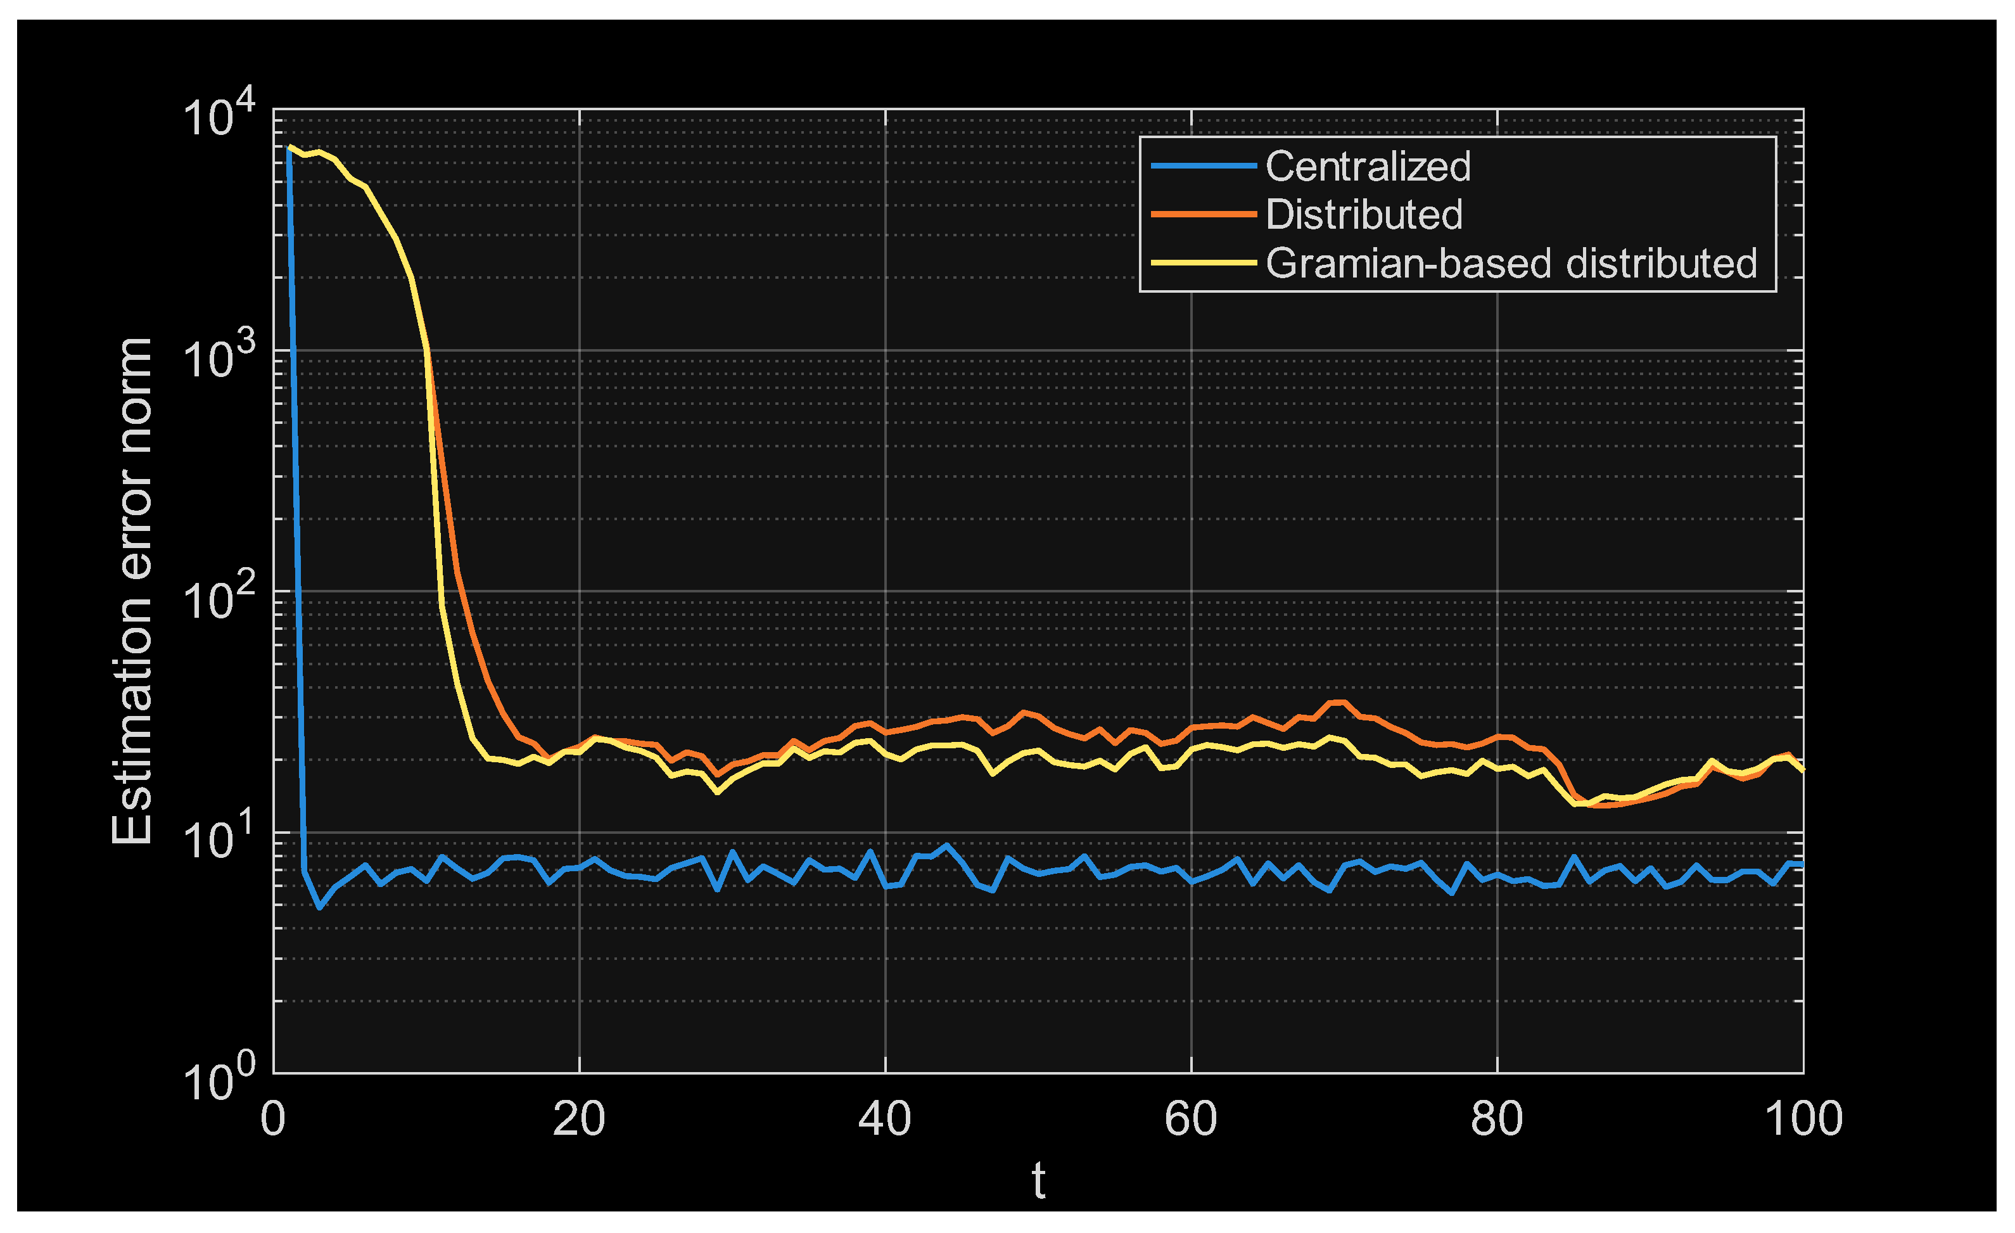This screenshot has width=2015, height=1233.
Task: Click the x-axis tick label 80
Action: click(x=1496, y=1118)
